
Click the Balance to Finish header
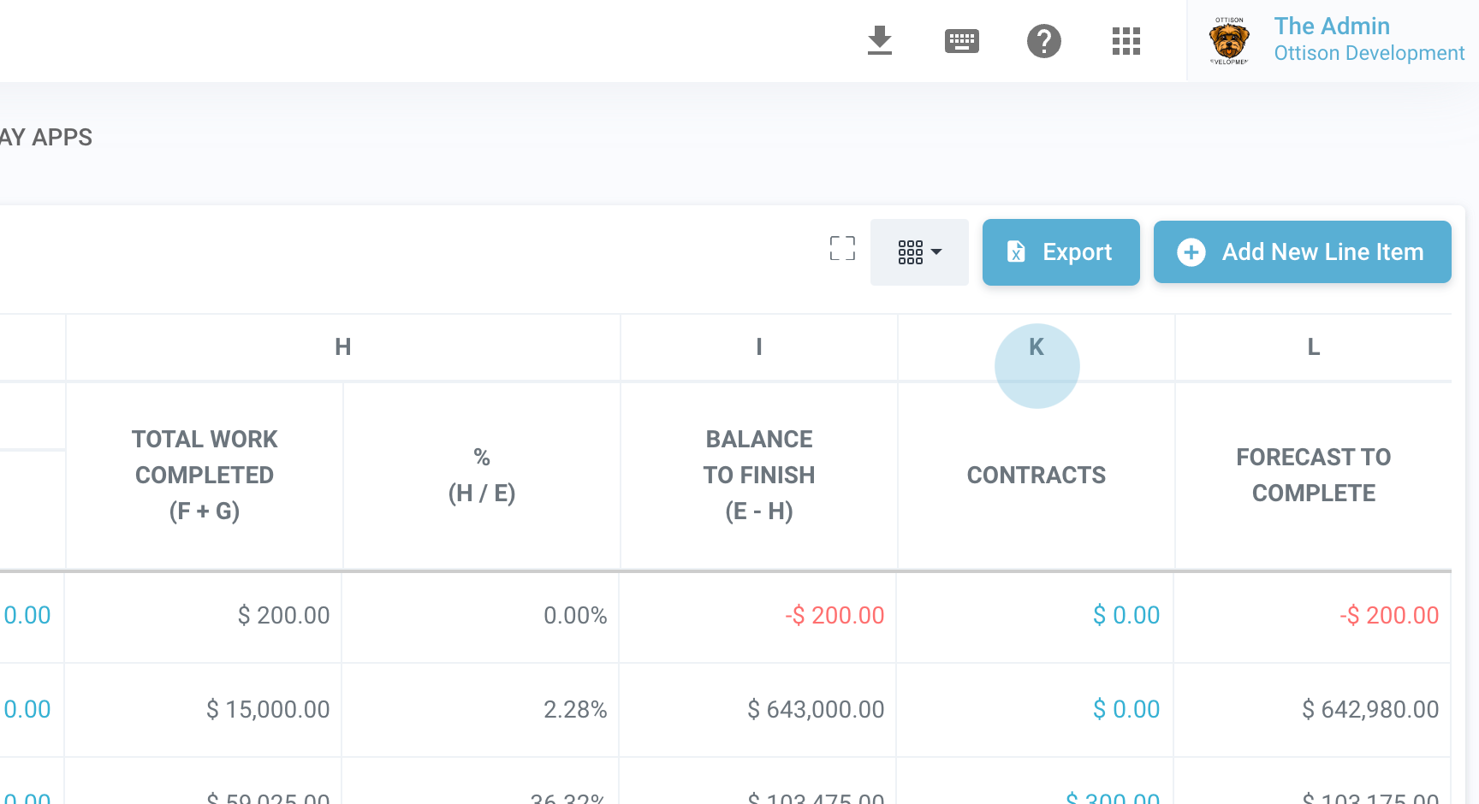pos(759,475)
